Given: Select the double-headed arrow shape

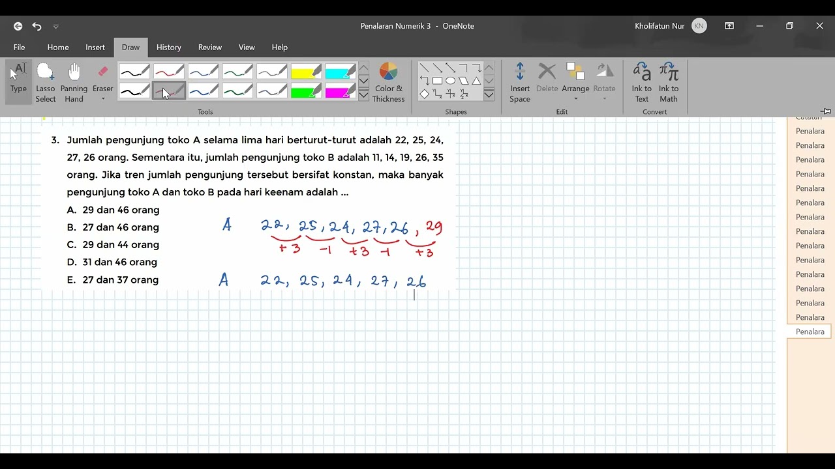Looking at the screenshot, I should point(450,68).
